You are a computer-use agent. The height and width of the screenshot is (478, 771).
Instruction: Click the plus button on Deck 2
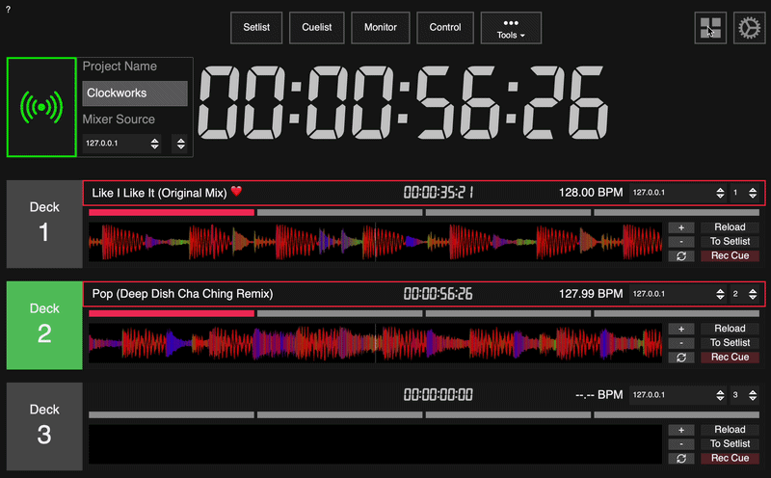pyautogui.click(x=681, y=329)
